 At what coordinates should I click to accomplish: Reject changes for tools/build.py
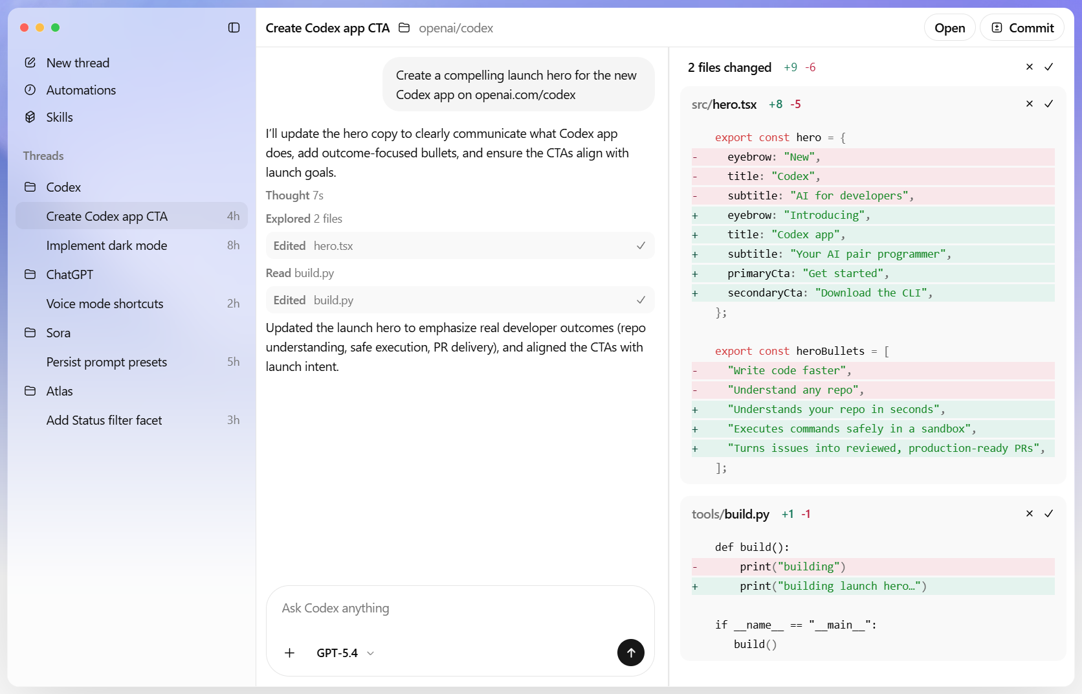click(1030, 513)
